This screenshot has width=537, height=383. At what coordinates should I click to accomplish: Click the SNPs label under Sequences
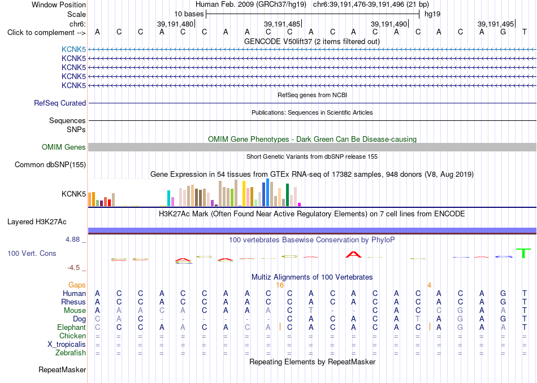point(76,130)
